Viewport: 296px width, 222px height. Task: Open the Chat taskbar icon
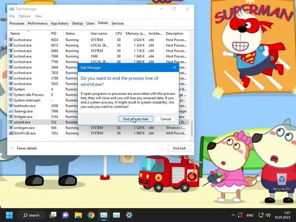click(66, 215)
